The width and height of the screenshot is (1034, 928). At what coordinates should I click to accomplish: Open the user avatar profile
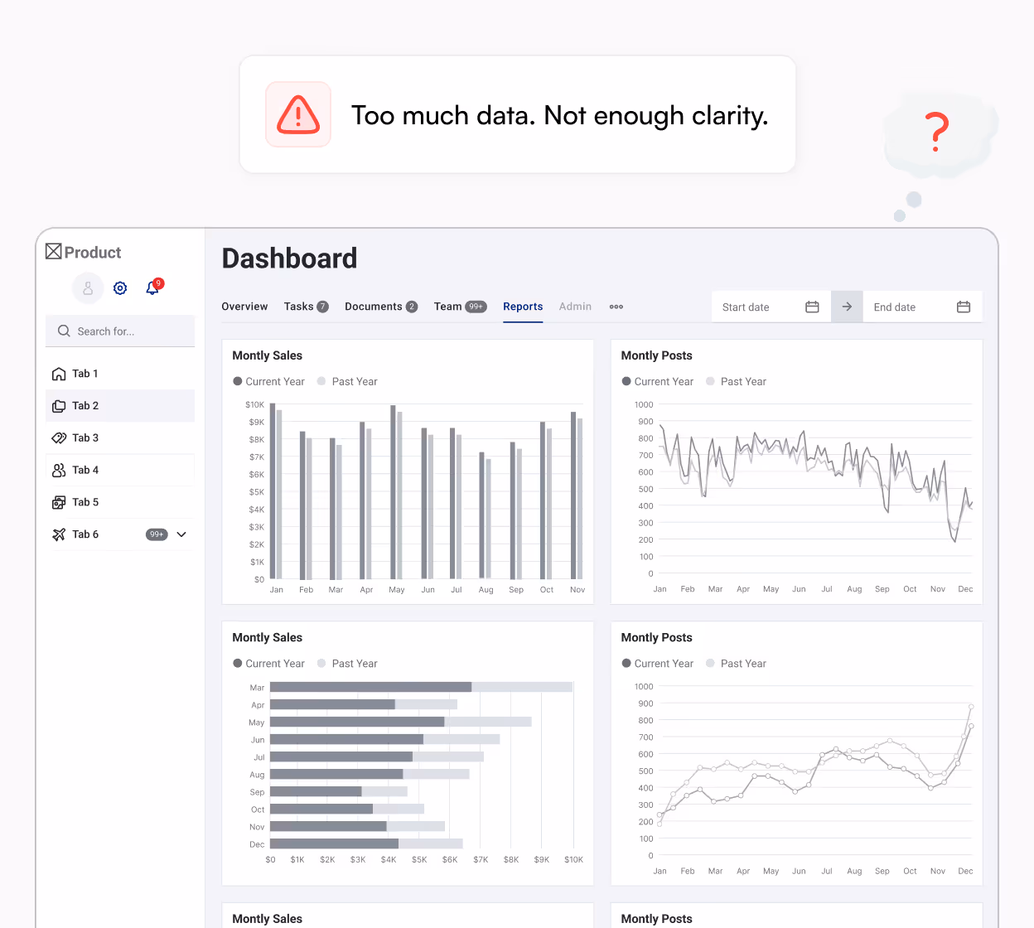(88, 288)
